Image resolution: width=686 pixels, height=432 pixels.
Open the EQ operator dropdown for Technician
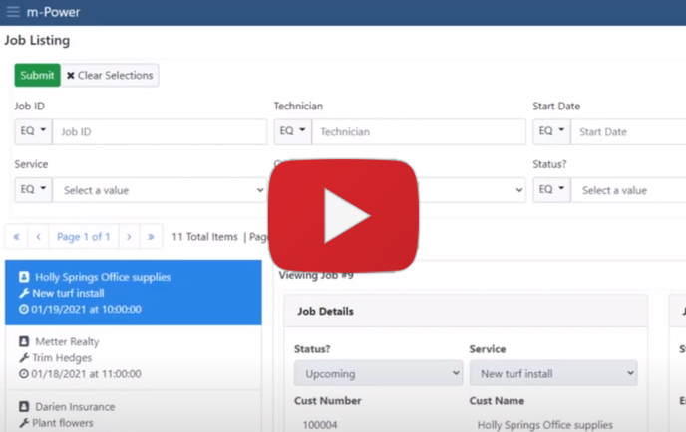click(293, 132)
